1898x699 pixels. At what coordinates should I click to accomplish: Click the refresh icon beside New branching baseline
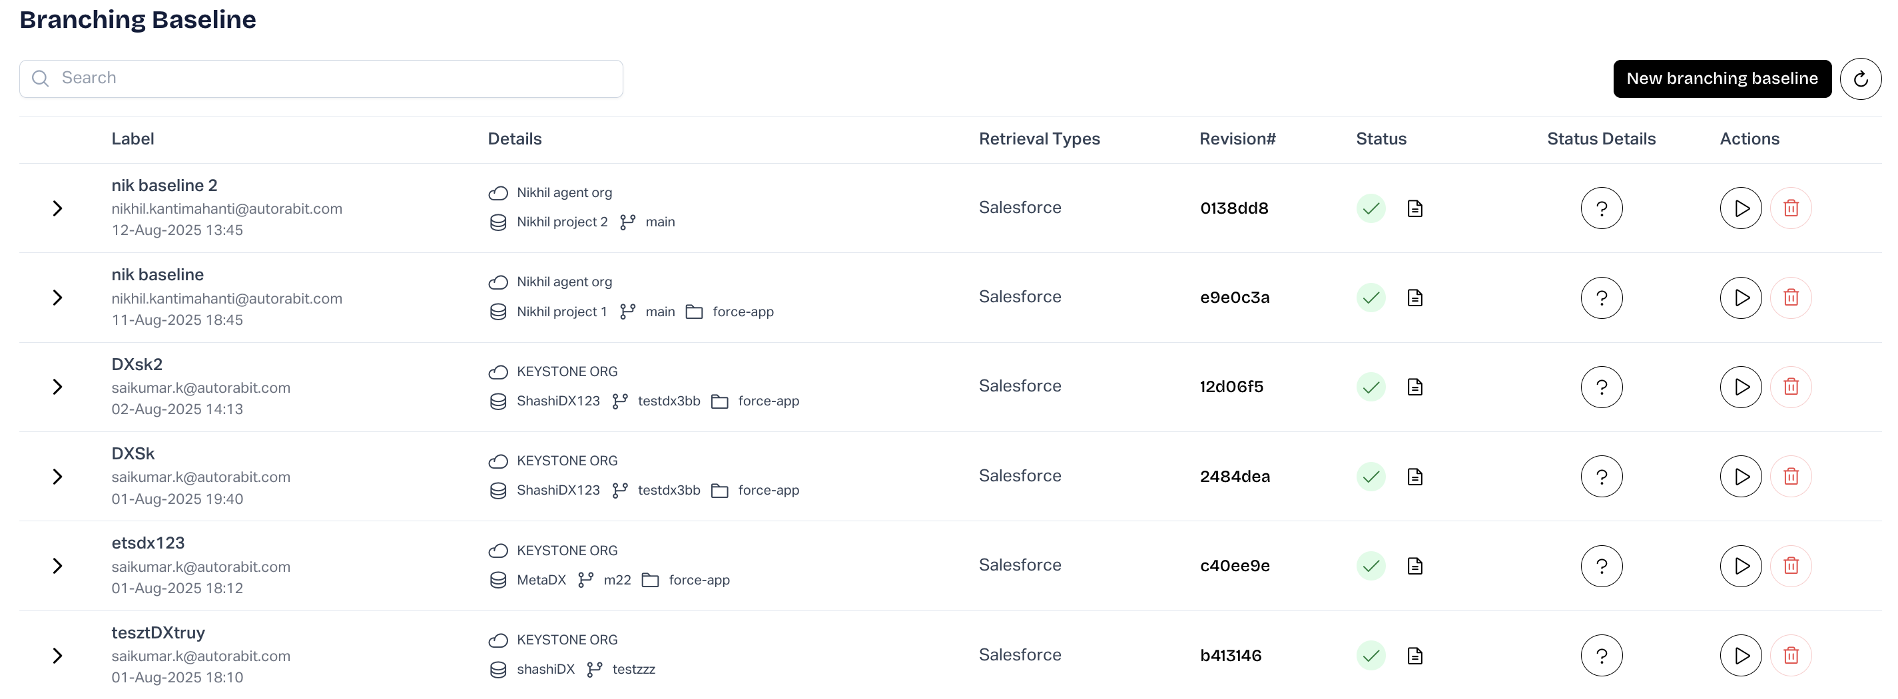click(x=1859, y=79)
